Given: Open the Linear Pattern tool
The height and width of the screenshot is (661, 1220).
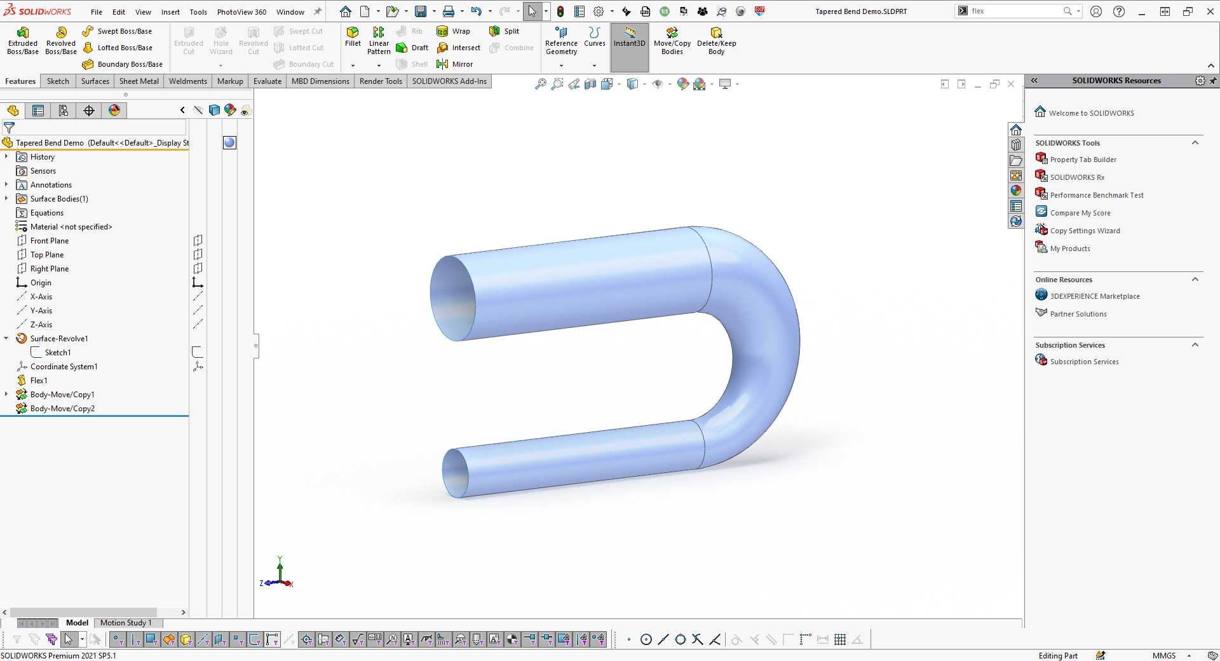Looking at the screenshot, I should coord(379,41).
